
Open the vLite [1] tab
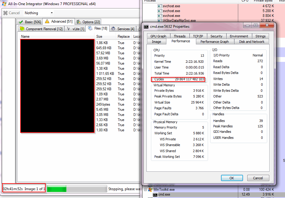coord(75,29)
